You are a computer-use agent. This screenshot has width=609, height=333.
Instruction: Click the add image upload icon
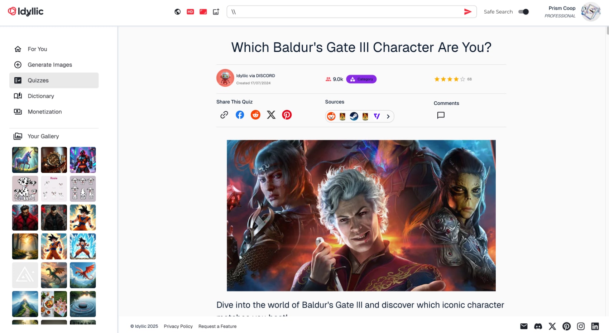pyautogui.click(x=216, y=12)
